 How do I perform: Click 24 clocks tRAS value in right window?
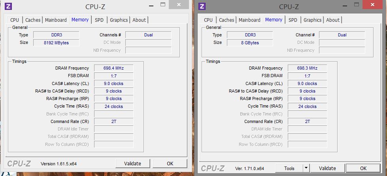click(307, 106)
